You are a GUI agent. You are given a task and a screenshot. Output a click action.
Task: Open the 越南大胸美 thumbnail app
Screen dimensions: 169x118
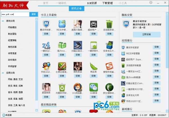coord(78,24)
